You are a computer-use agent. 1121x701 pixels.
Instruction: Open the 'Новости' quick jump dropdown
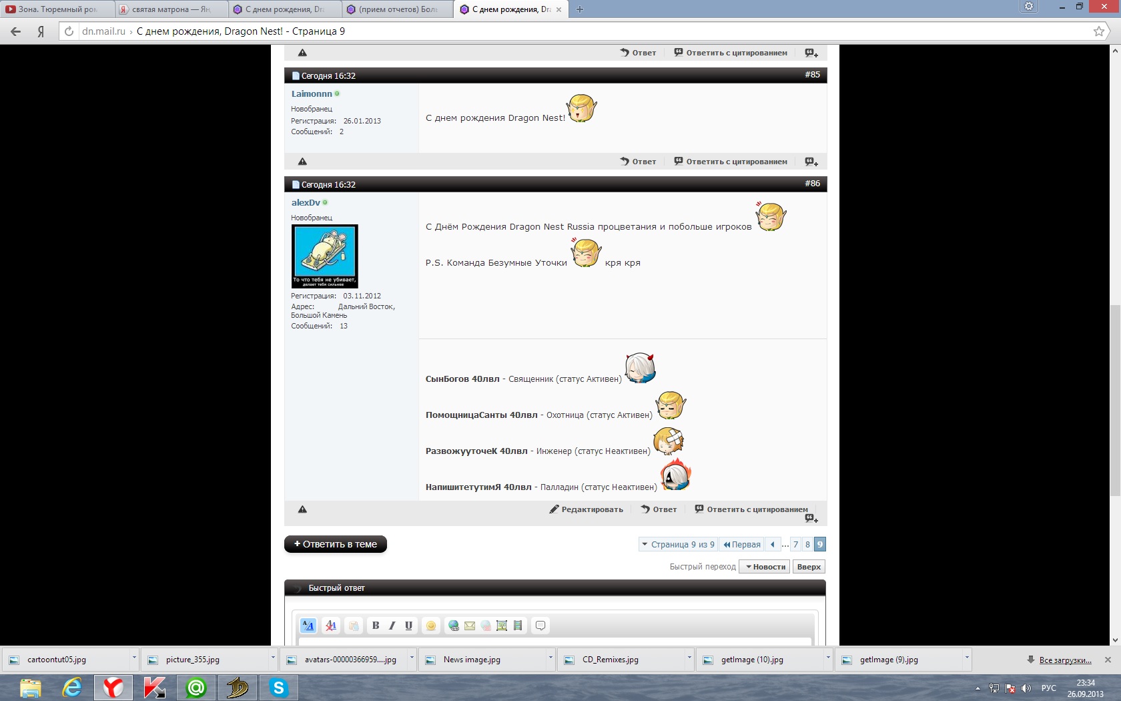(x=765, y=567)
